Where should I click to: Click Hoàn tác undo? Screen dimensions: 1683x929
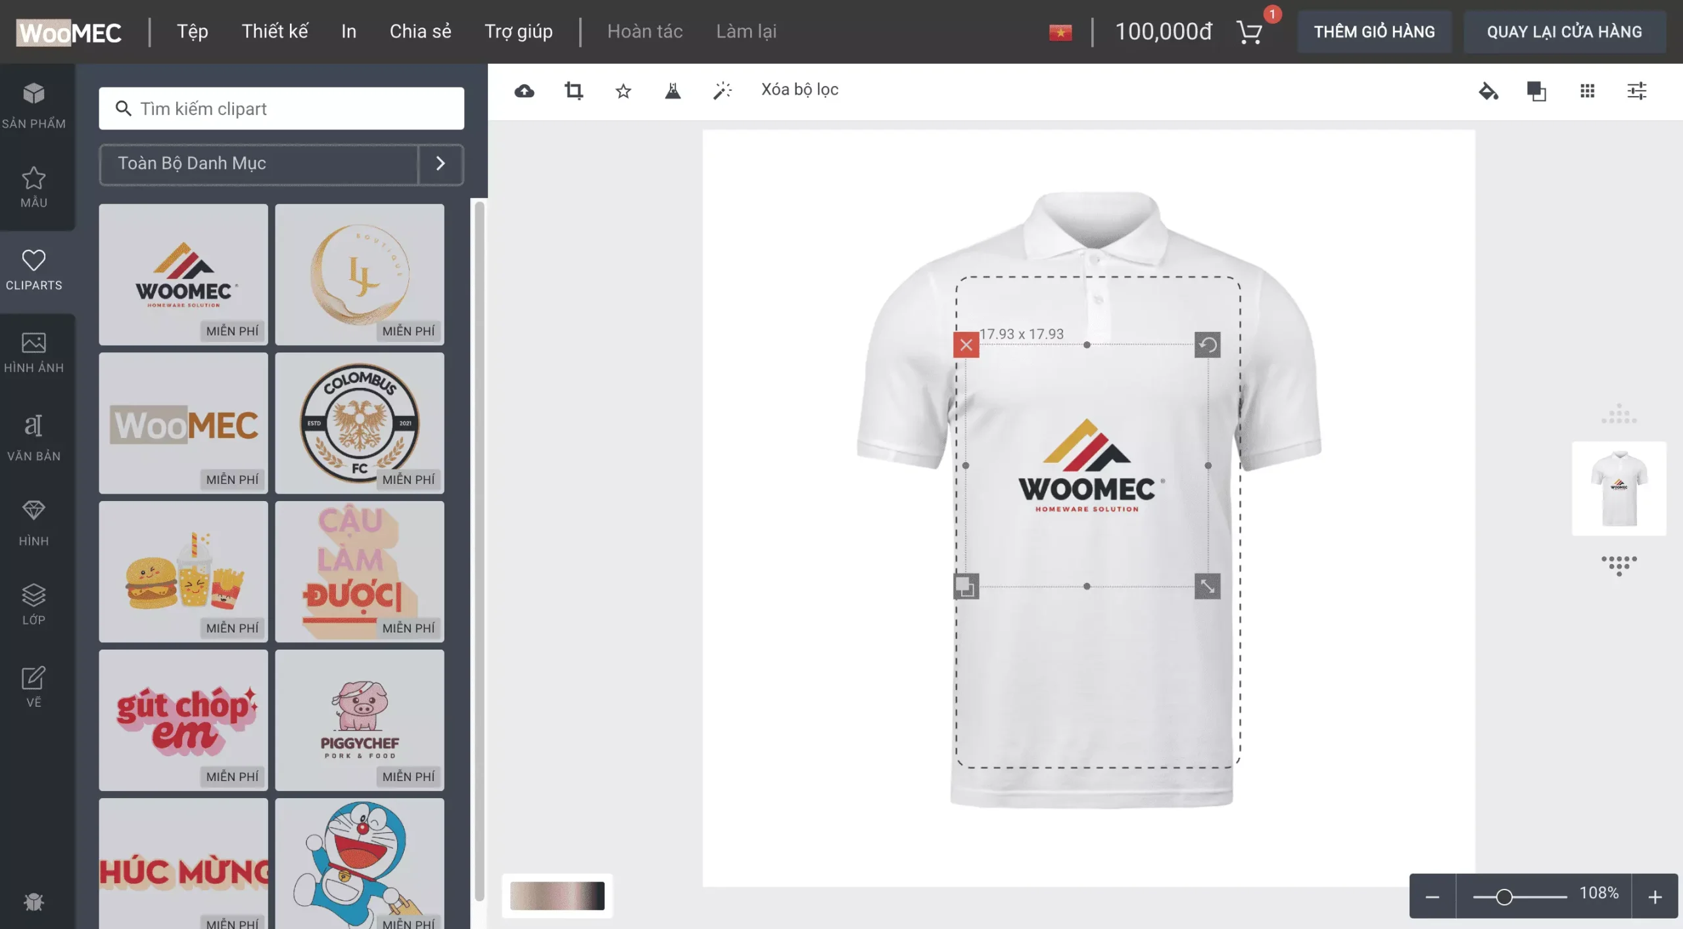644,32
